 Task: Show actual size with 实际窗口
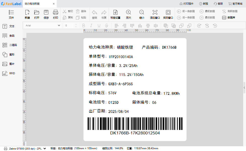click(x=168, y=14)
